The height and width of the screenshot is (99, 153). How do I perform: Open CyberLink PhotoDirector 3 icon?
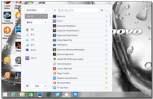click(x=55, y=31)
